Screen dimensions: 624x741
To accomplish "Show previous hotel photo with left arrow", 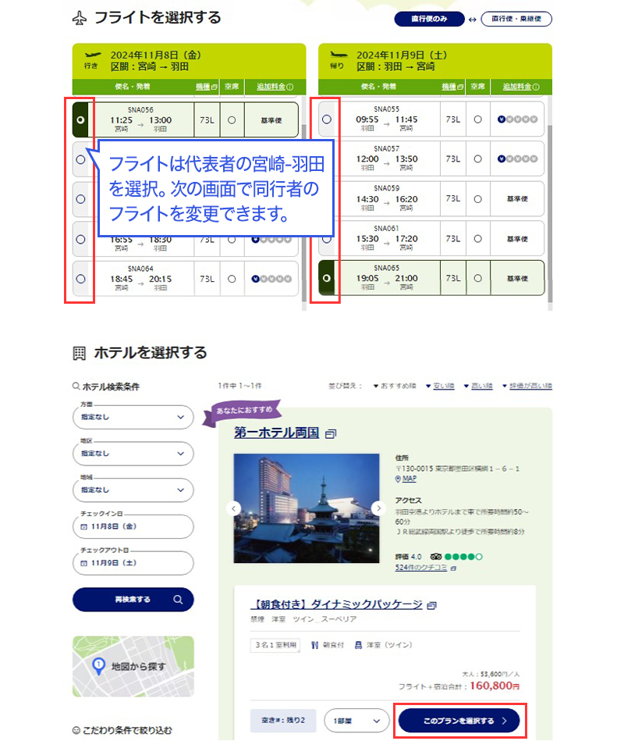I will [232, 508].
